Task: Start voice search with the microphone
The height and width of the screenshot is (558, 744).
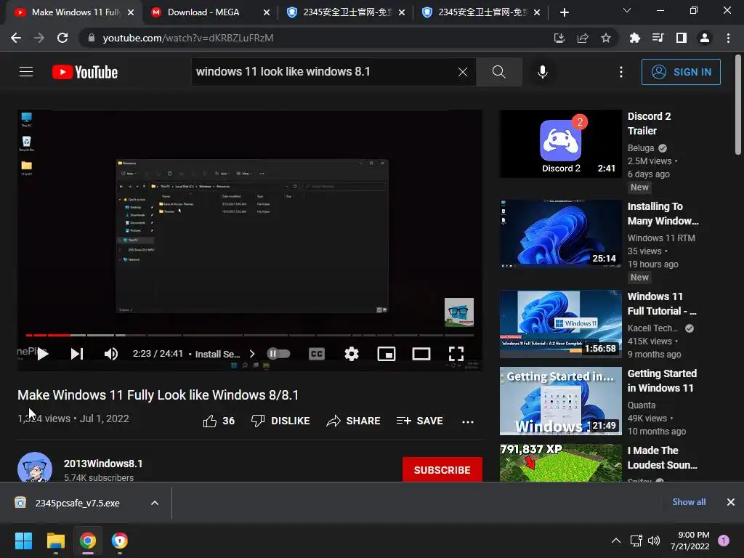Action: (x=542, y=72)
